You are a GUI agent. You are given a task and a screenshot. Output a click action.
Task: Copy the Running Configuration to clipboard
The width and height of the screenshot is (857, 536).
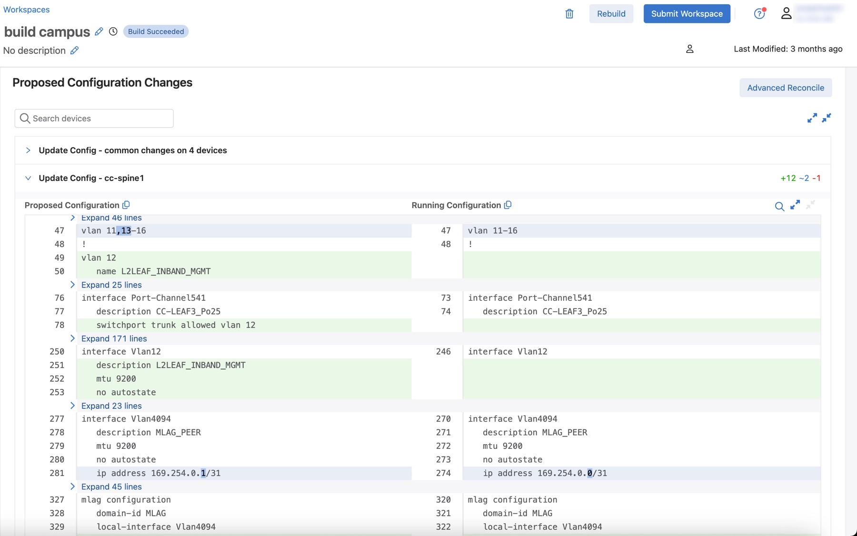[508, 205]
